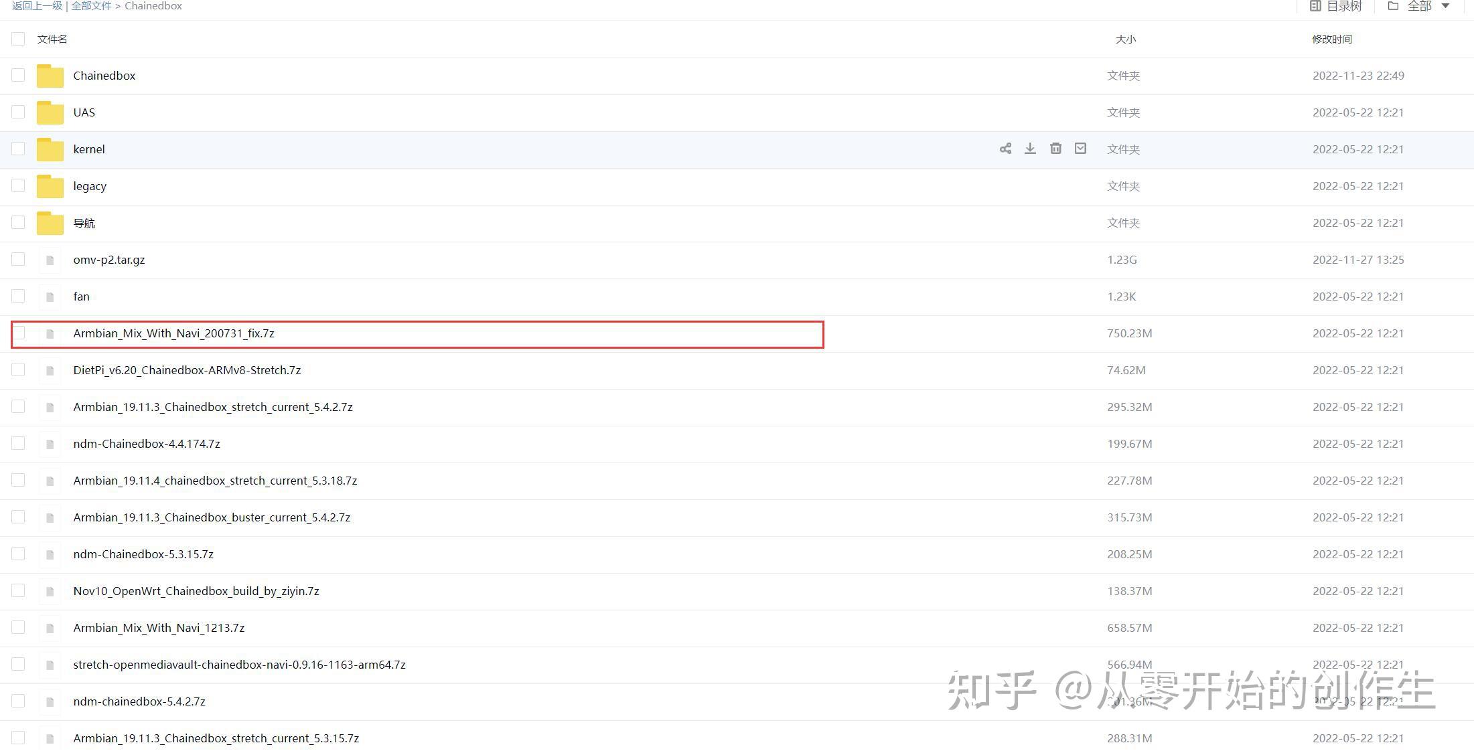This screenshot has width=1474, height=751.
Task: Switch to 目录树 directory tree view
Action: (x=1335, y=6)
